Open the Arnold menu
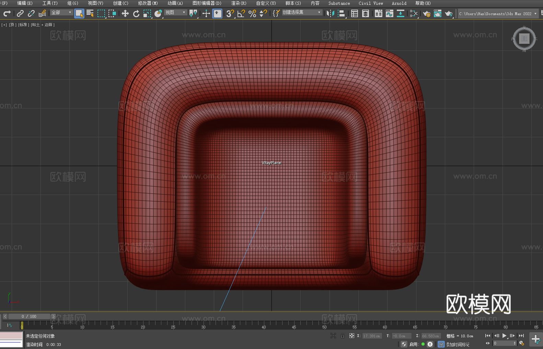 click(399, 3)
